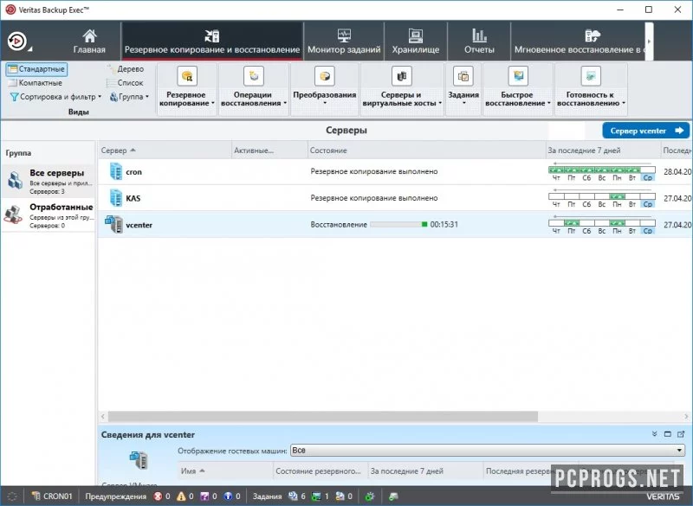The width and height of the screenshot is (693, 506).
Task: Click the cron 7-day history bar
Action: pyautogui.click(x=601, y=171)
